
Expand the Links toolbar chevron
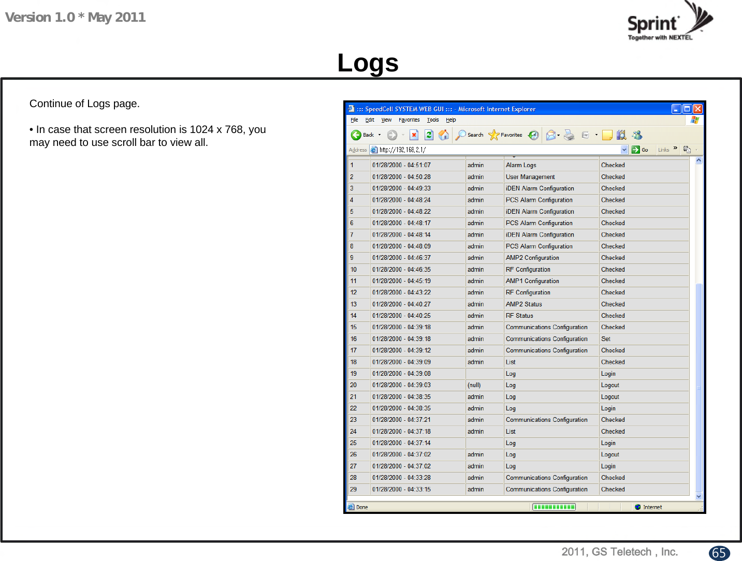pos(676,149)
